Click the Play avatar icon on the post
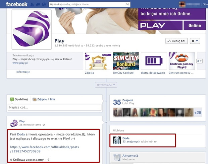Screen dimensions: 208x164 point(14,123)
